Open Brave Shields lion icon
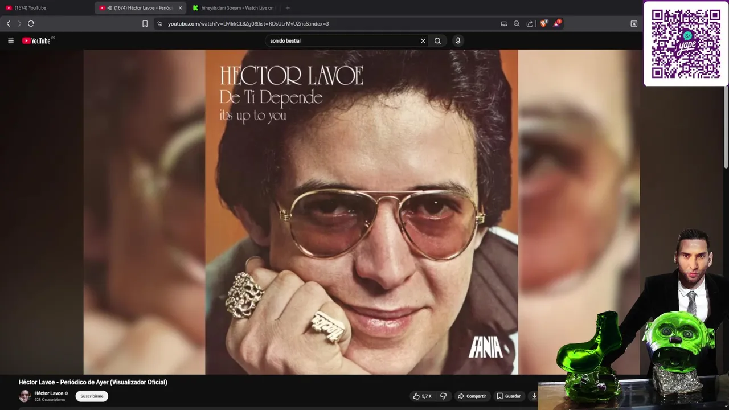Image resolution: width=729 pixels, height=410 pixels. (x=543, y=23)
